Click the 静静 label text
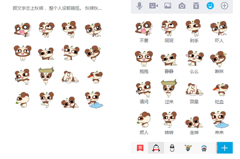The height and width of the screenshot is (159, 240). (169, 71)
